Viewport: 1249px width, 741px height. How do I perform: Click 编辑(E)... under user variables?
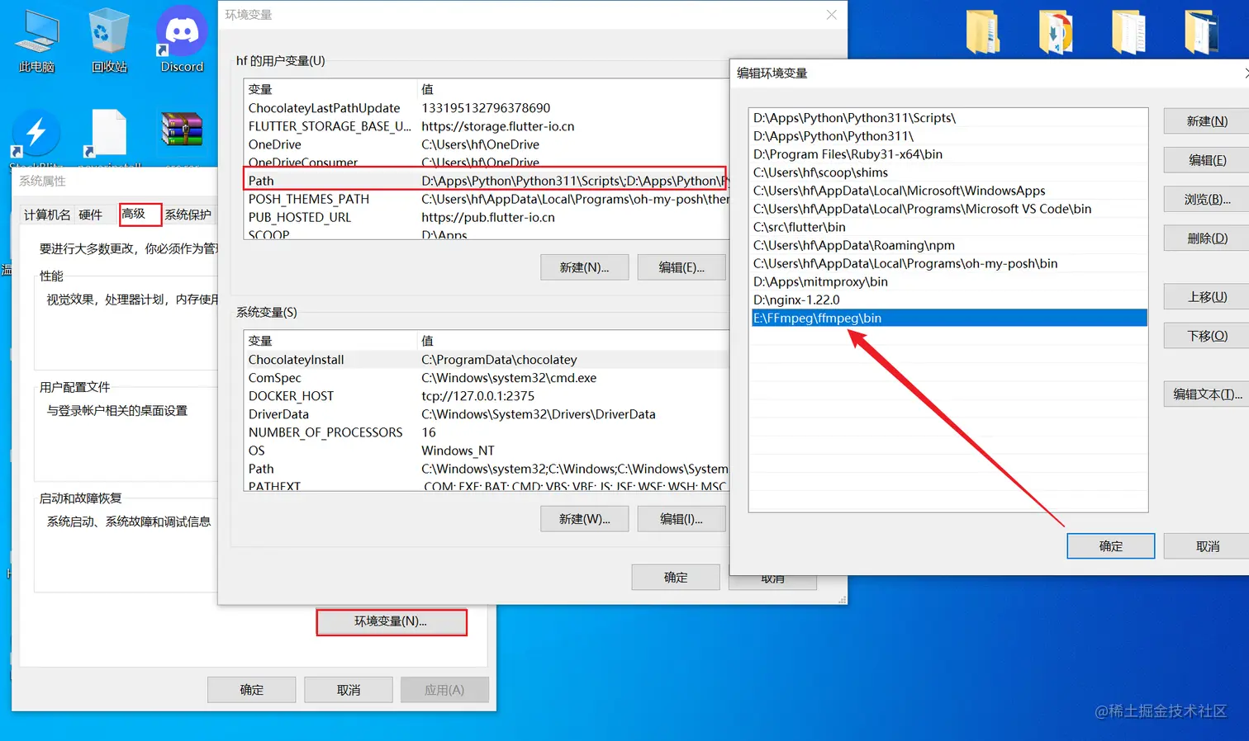(681, 267)
